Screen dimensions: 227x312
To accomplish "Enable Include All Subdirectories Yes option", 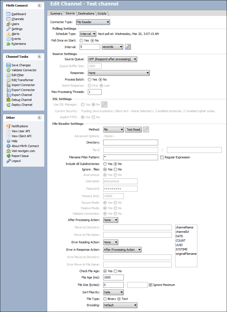I will 105,164.
